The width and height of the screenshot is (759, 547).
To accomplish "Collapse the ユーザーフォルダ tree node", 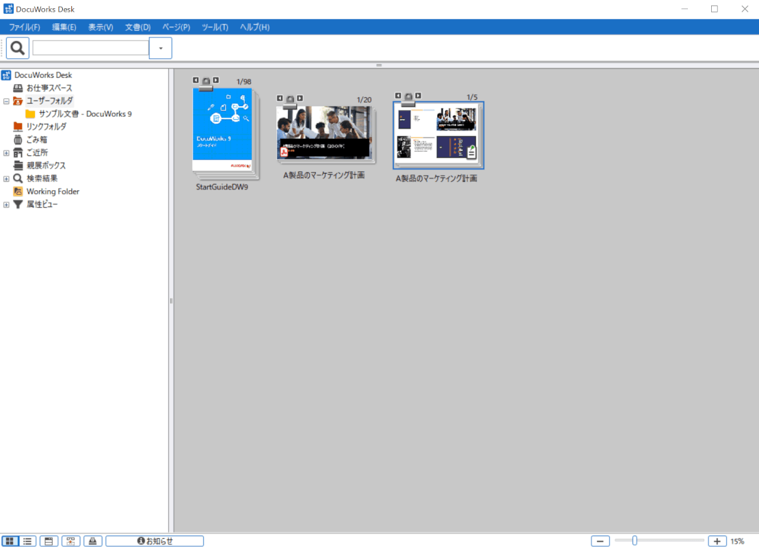I will click(x=6, y=101).
